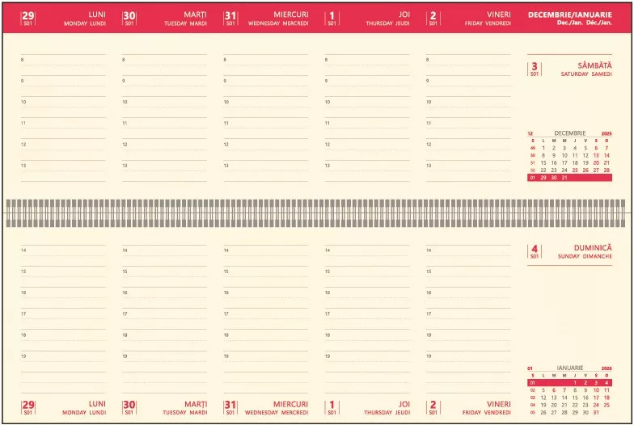The image size is (634, 425).
Task: Click the footer date box 29 under Monday column
Action: 28,406
